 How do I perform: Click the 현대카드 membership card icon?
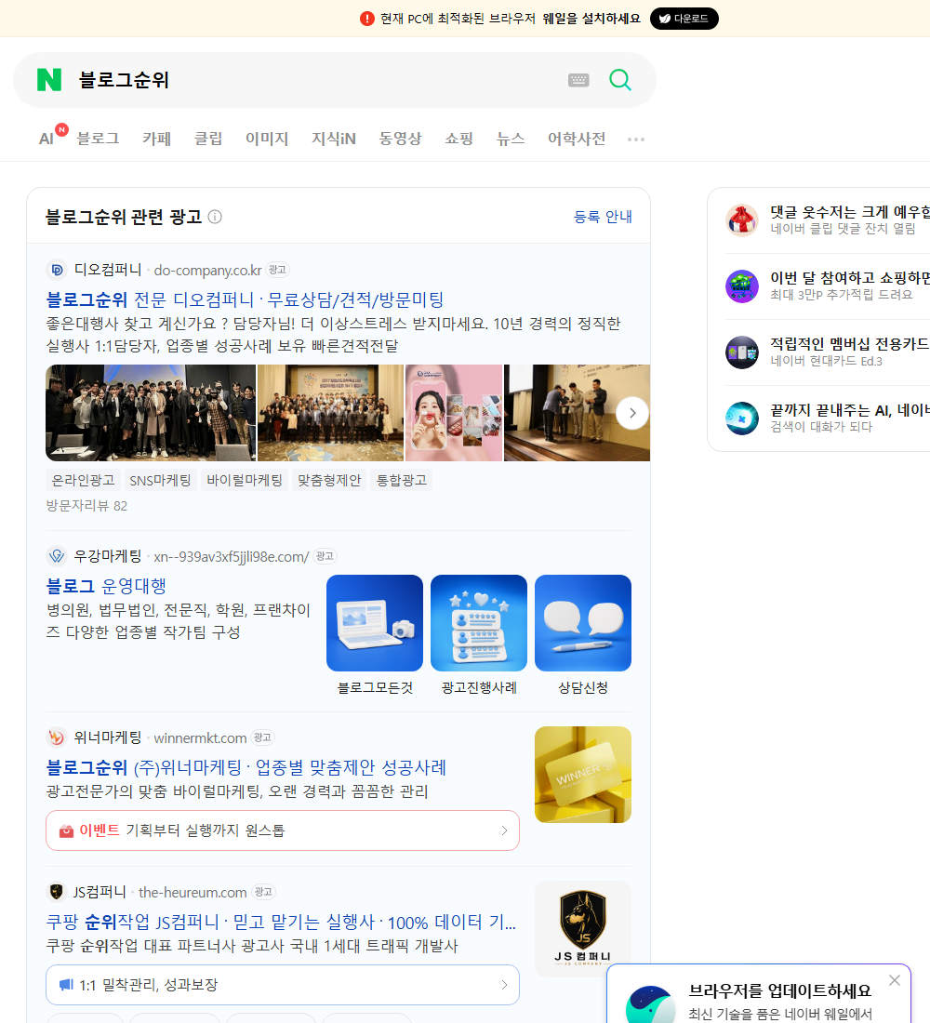742,352
